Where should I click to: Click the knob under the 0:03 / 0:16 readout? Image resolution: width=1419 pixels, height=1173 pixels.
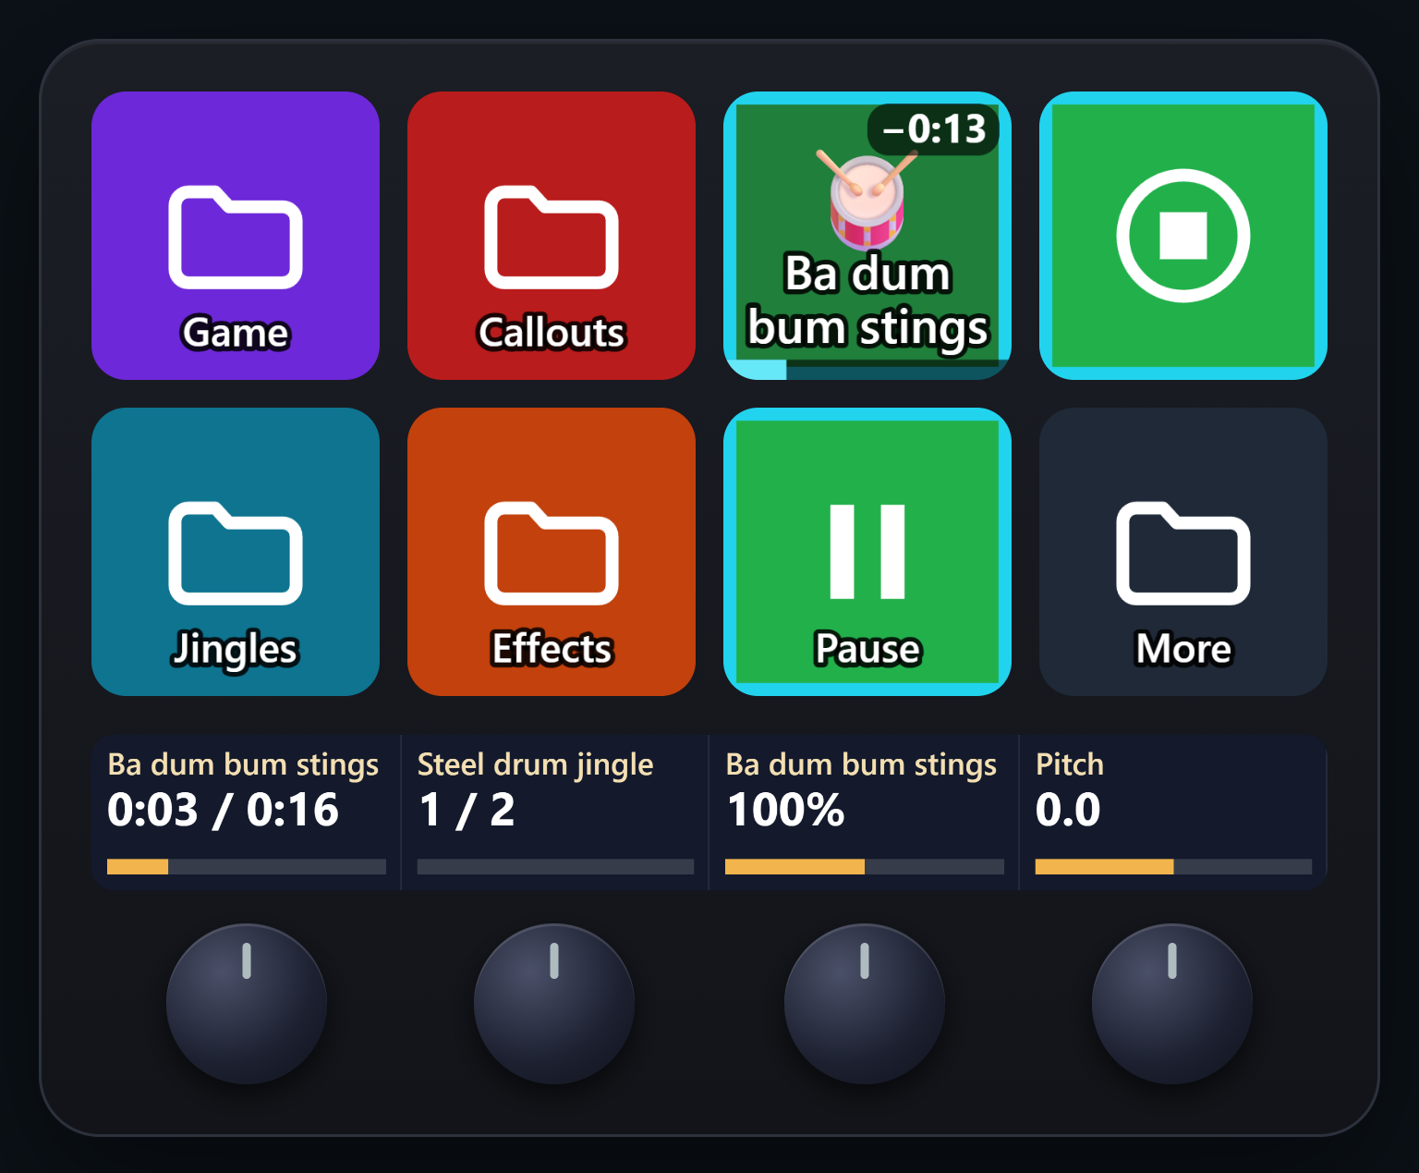coord(247,1004)
